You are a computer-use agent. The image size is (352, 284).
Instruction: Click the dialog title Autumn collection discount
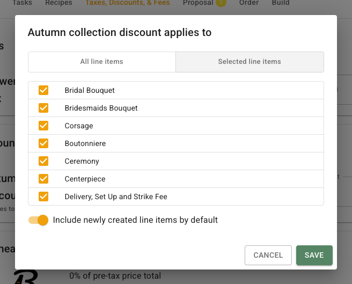pyautogui.click(x=120, y=32)
